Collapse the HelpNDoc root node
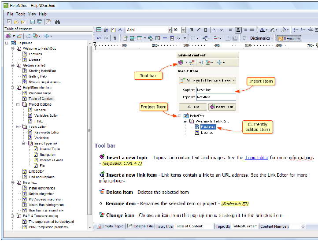 [7, 43]
